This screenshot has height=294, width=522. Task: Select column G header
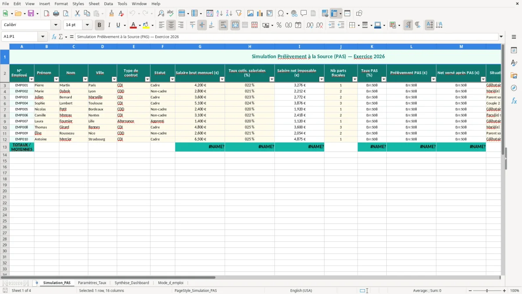(200, 47)
